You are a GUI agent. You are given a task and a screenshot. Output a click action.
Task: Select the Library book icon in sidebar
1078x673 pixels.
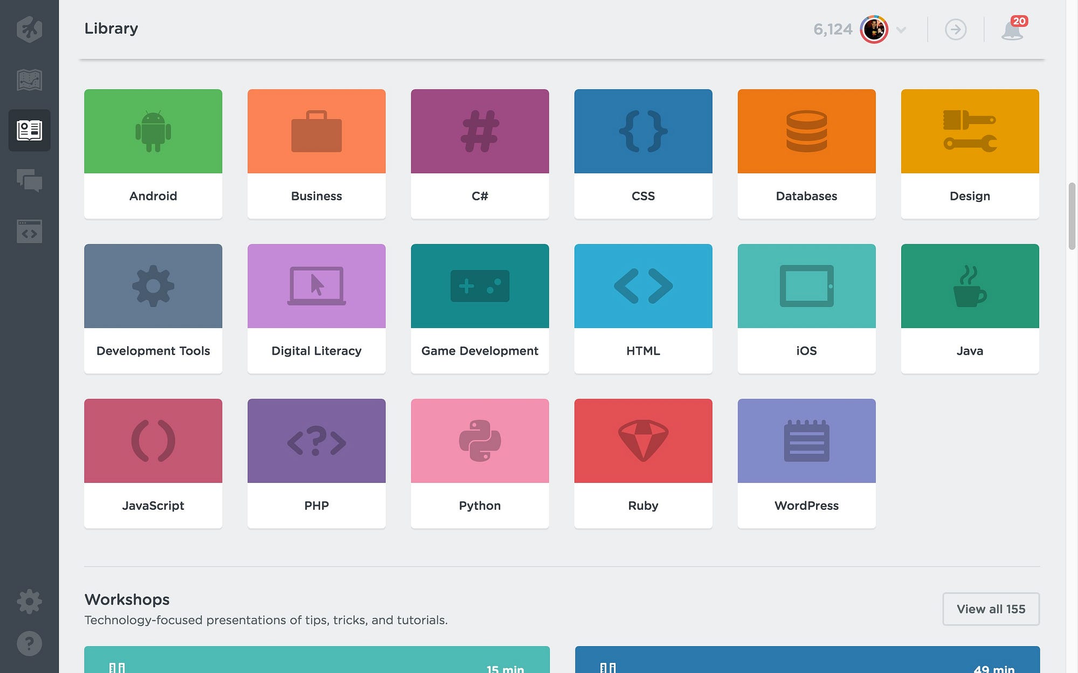pyautogui.click(x=29, y=130)
